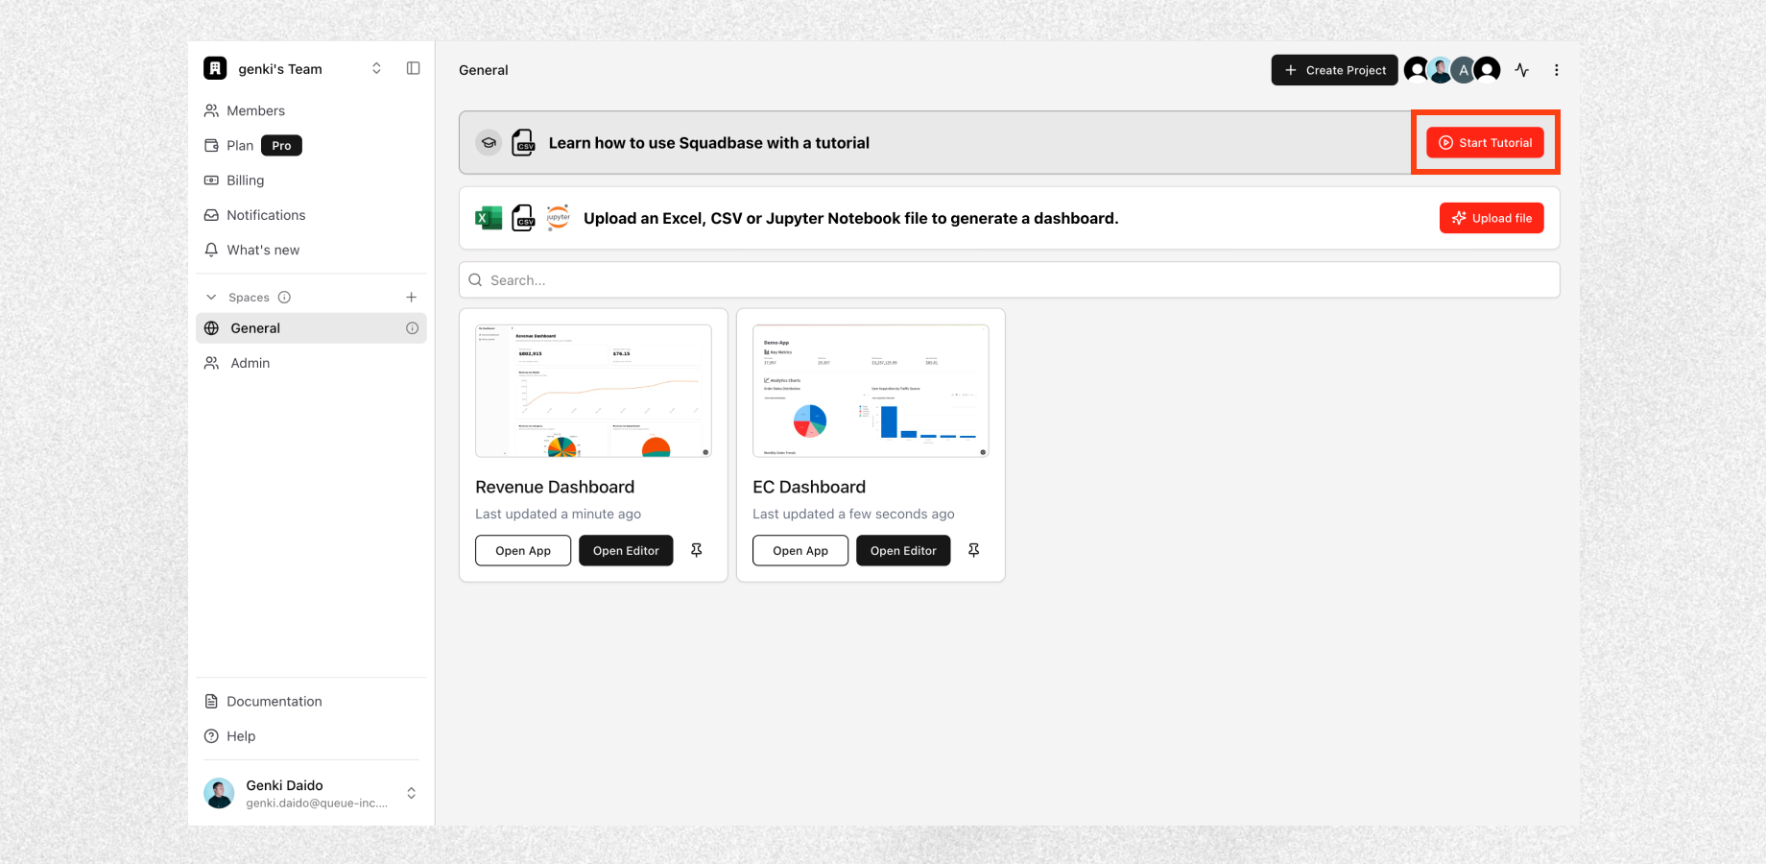Click the Jupyter logo icon
1766x864 pixels.
tap(559, 218)
